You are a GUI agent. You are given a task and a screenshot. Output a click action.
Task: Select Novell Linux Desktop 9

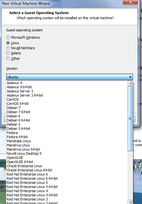point(24,153)
